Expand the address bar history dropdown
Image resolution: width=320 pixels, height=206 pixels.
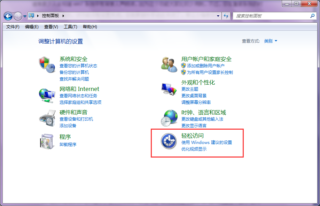point(218,16)
